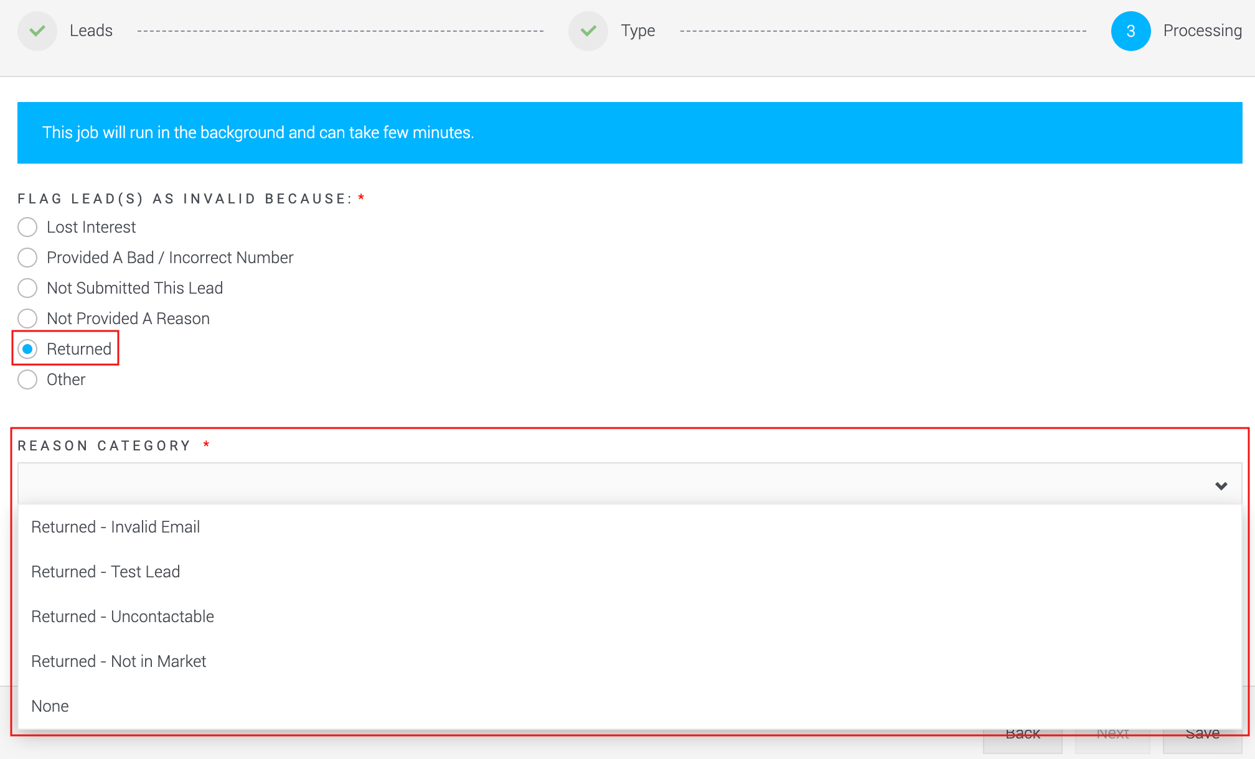
Task: Choose the Not Submitted This Lead radio
Action: pos(27,288)
